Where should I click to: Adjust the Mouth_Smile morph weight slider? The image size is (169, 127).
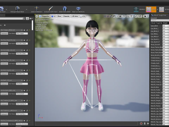[x=165, y=71]
